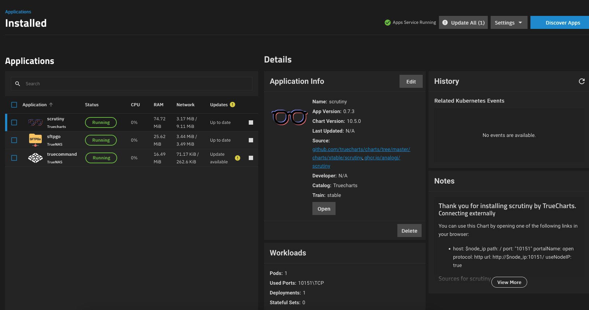The image size is (589, 310).
Task: Click the Catalog: Truecharts text
Action: point(335,185)
